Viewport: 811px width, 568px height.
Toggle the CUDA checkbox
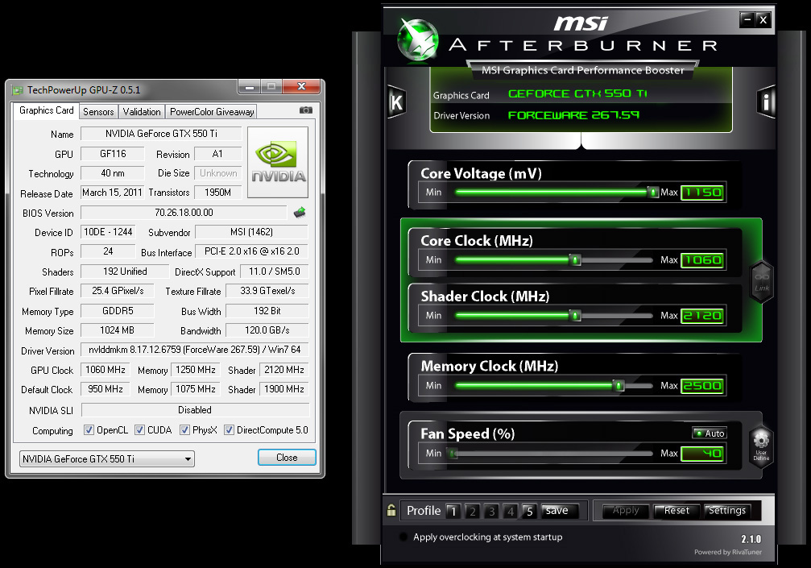click(139, 430)
